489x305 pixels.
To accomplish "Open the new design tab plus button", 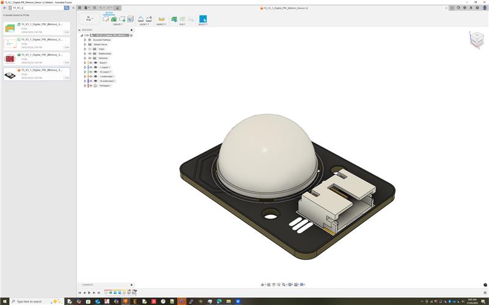I will point(452,8).
